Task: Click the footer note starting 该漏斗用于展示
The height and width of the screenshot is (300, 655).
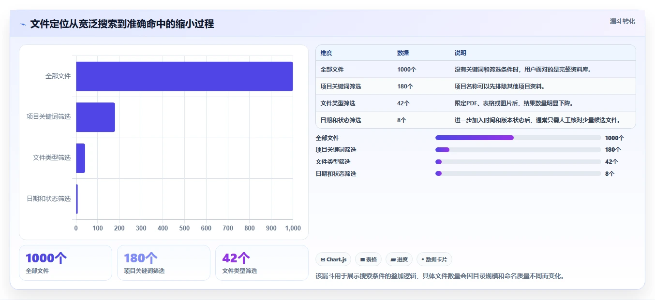Action: pos(440,276)
